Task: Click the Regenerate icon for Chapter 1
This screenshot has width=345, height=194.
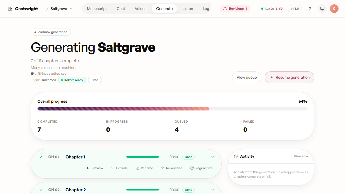Action: (x=192, y=168)
